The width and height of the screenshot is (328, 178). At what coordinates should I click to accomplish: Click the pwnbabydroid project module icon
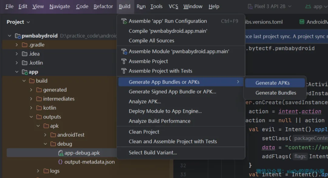coord(18,36)
